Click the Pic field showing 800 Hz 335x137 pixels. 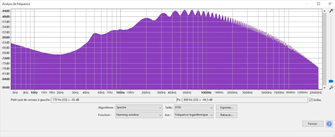click(x=245, y=100)
